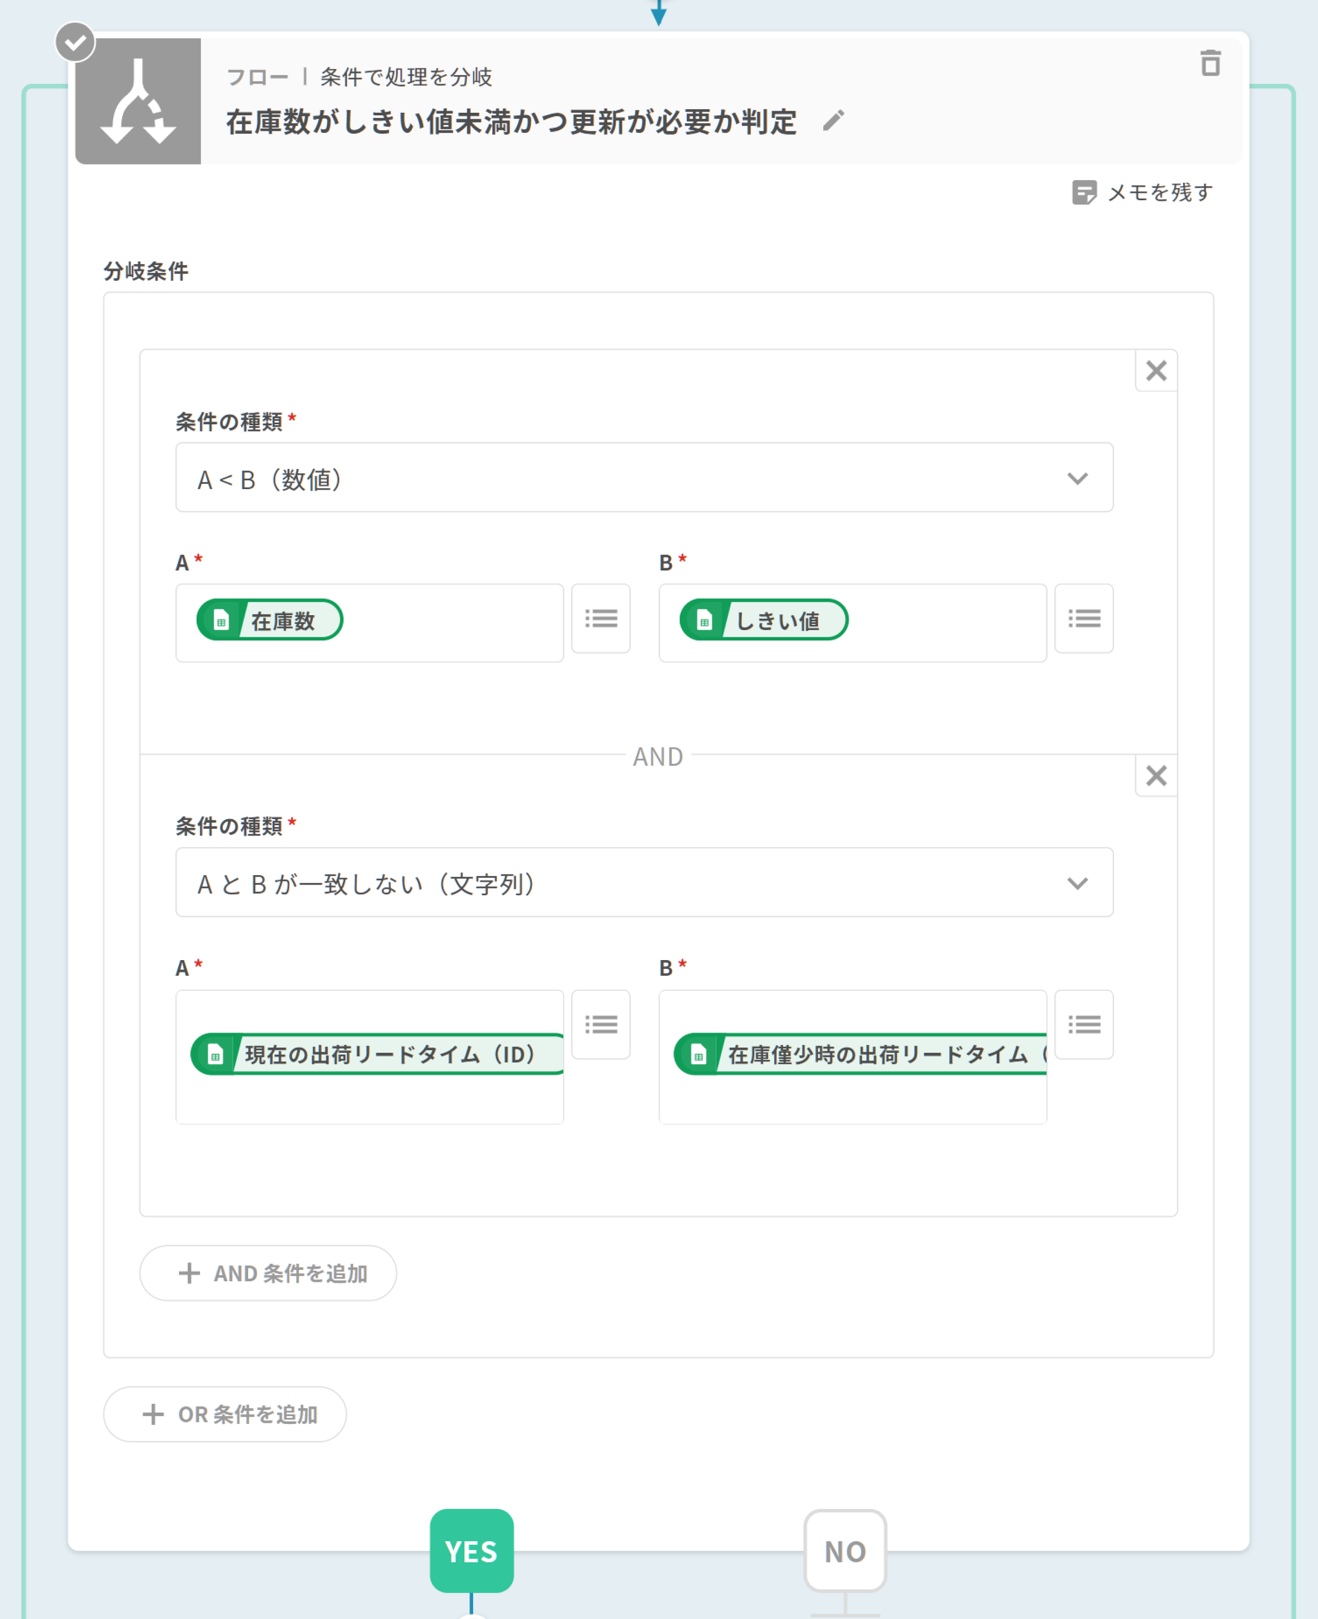Click the branch flow icon tile

138,102
